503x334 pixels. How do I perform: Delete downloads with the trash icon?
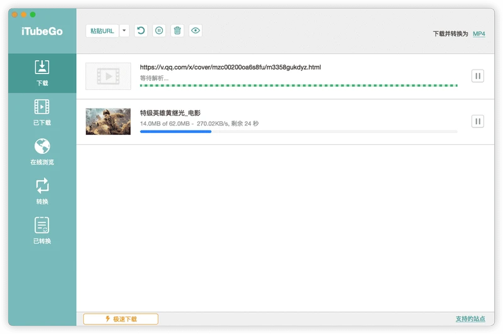(177, 31)
